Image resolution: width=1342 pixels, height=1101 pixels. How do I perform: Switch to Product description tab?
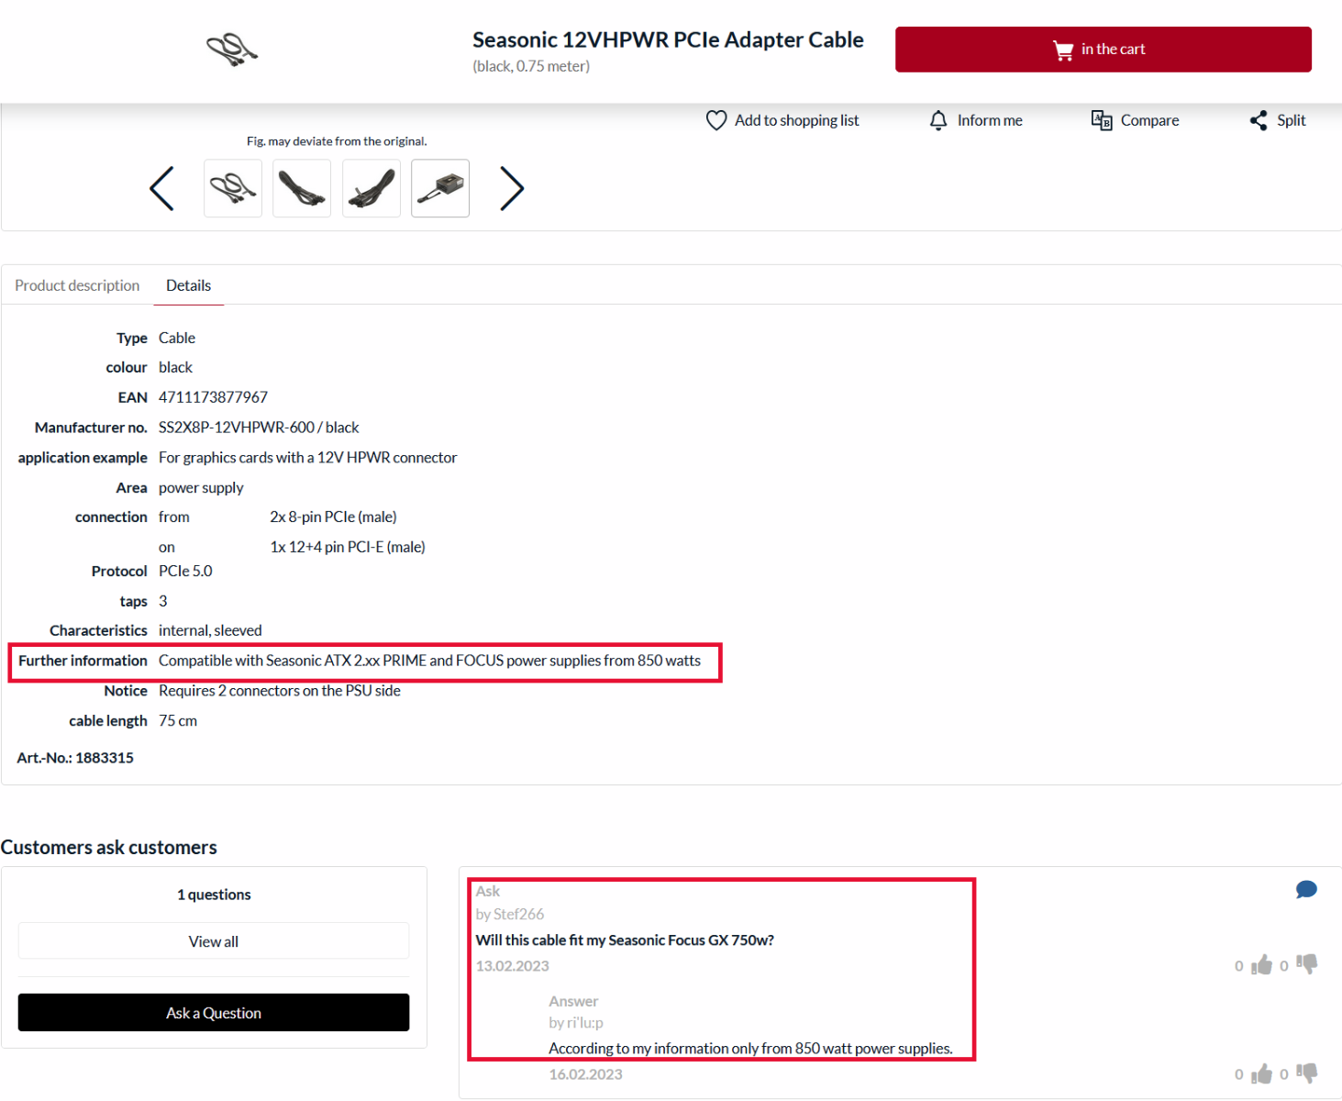77,285
